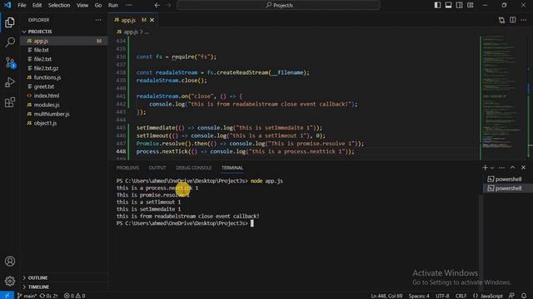Synchronize changes in status bar
533x299 pixels.
[x=48, y=296]
